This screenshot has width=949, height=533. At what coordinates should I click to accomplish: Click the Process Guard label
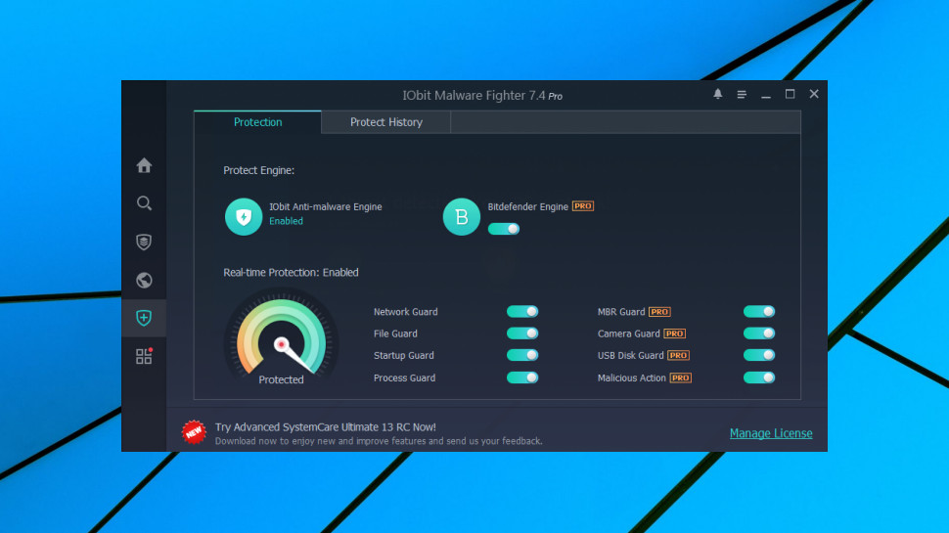click(x=404, y=378)
